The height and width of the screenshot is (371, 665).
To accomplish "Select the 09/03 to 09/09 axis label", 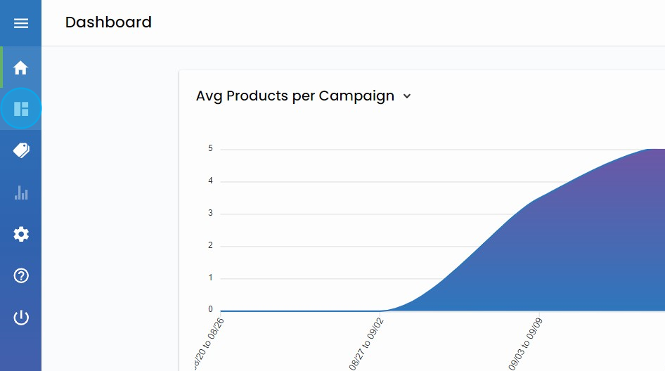I will pyautogui.click(x=527, y=343).
